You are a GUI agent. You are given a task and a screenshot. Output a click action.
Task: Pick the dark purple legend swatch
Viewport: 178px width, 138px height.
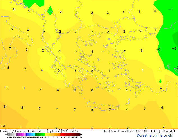17,135
